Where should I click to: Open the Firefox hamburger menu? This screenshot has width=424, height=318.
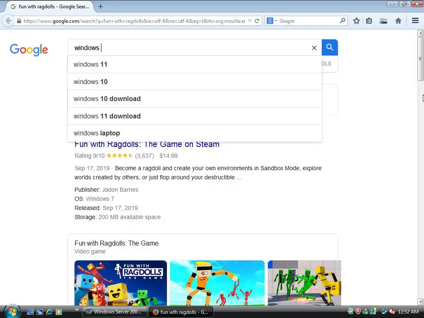415,21
